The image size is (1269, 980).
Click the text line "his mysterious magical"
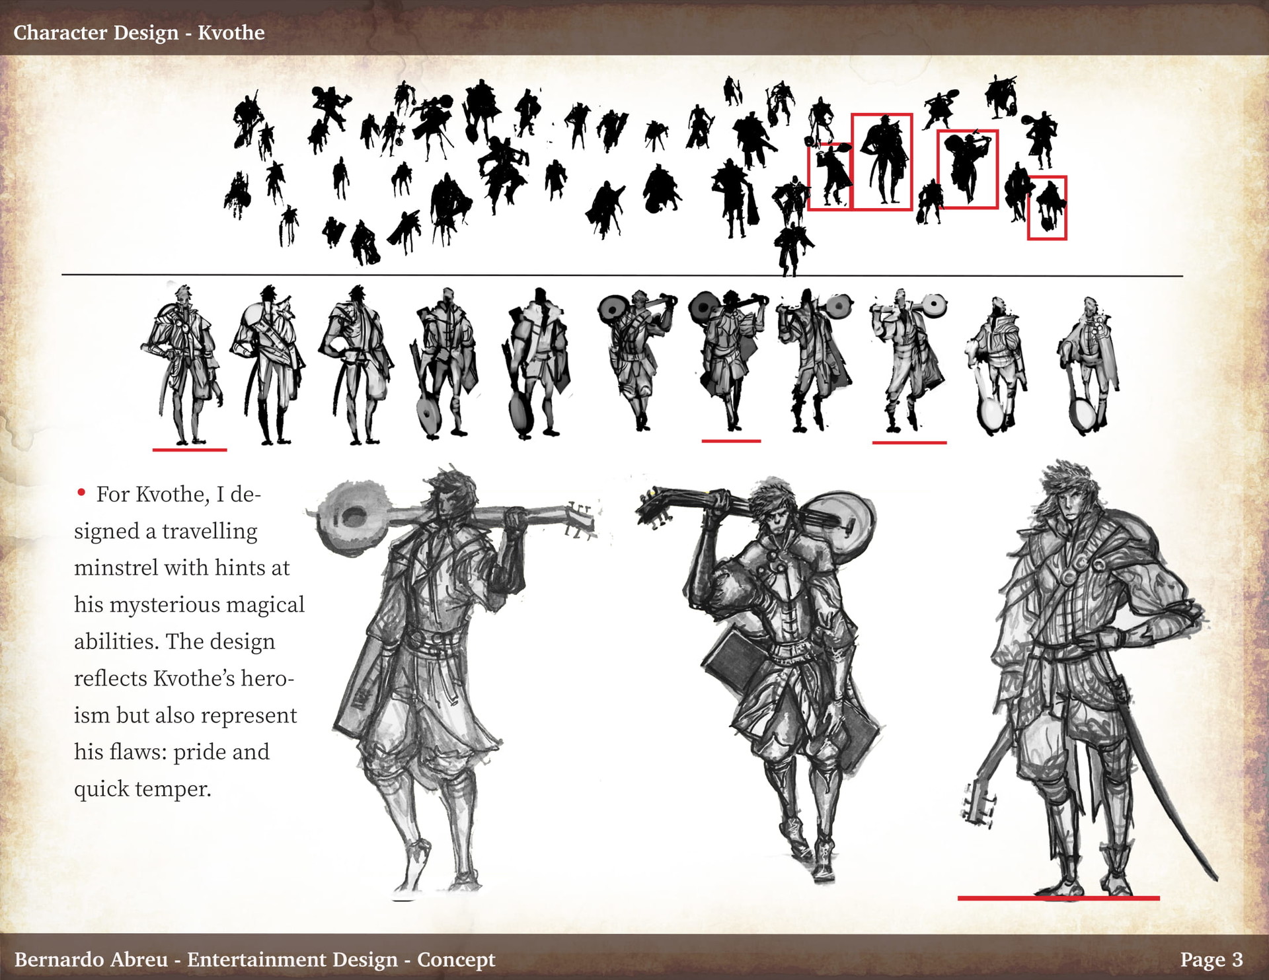[x=189, y=604]
